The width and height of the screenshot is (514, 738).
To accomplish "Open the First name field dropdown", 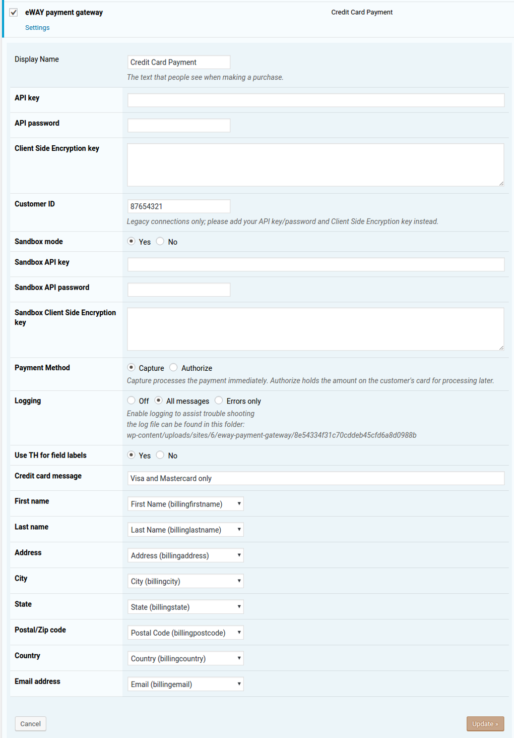I will tap(185, 503).
